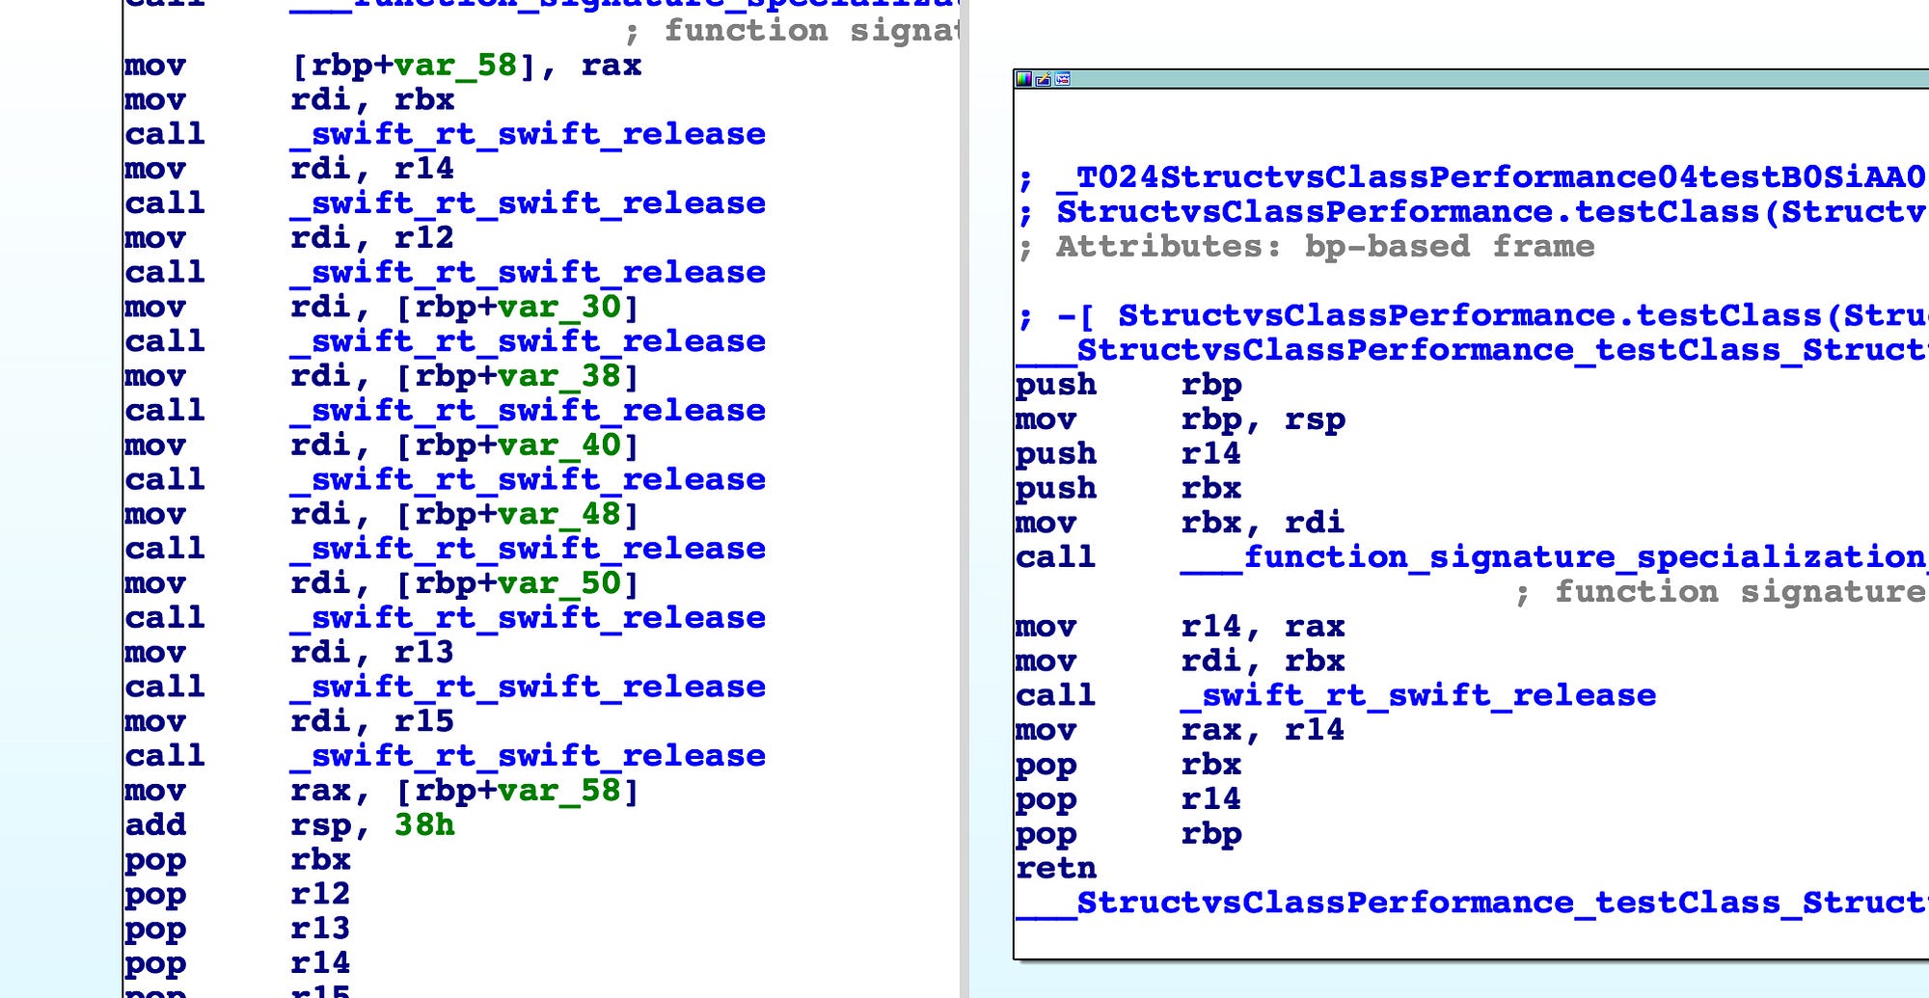Select 'mov rdi, rbx' in the right node
The width and height of the screenshot is (1929, 998).
pyautogui.click(x=1181, y=661)
